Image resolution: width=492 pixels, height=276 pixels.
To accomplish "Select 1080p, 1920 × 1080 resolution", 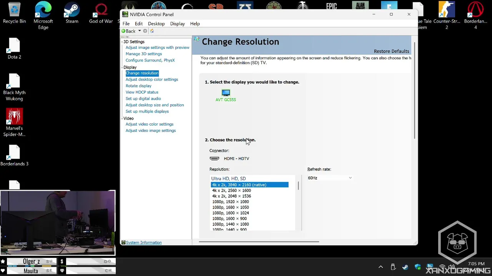I will 231,202.
